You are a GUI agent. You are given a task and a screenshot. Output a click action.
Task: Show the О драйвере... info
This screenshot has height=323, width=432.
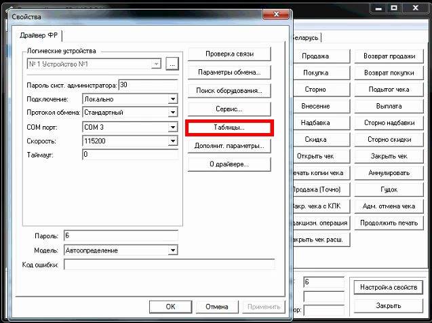point(229,164)
